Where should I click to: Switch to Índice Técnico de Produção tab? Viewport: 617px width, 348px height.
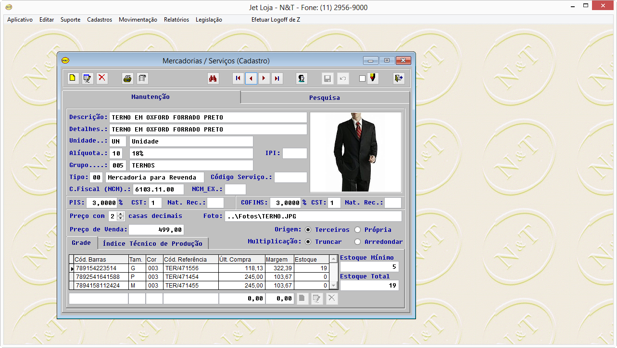(153, 243)
